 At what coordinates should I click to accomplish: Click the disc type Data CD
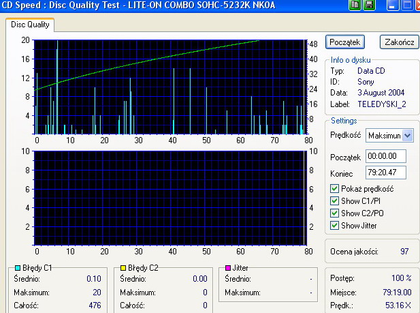(371, 71)
